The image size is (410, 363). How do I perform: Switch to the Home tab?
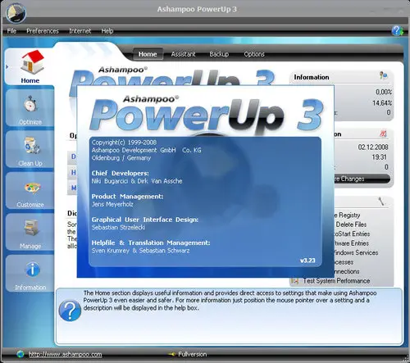tap(148, 54)
